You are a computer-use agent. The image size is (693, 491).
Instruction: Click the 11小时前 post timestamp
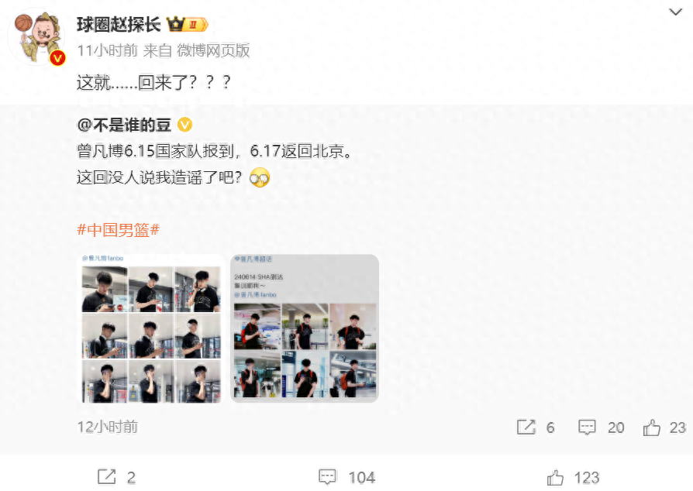(108, 50)
